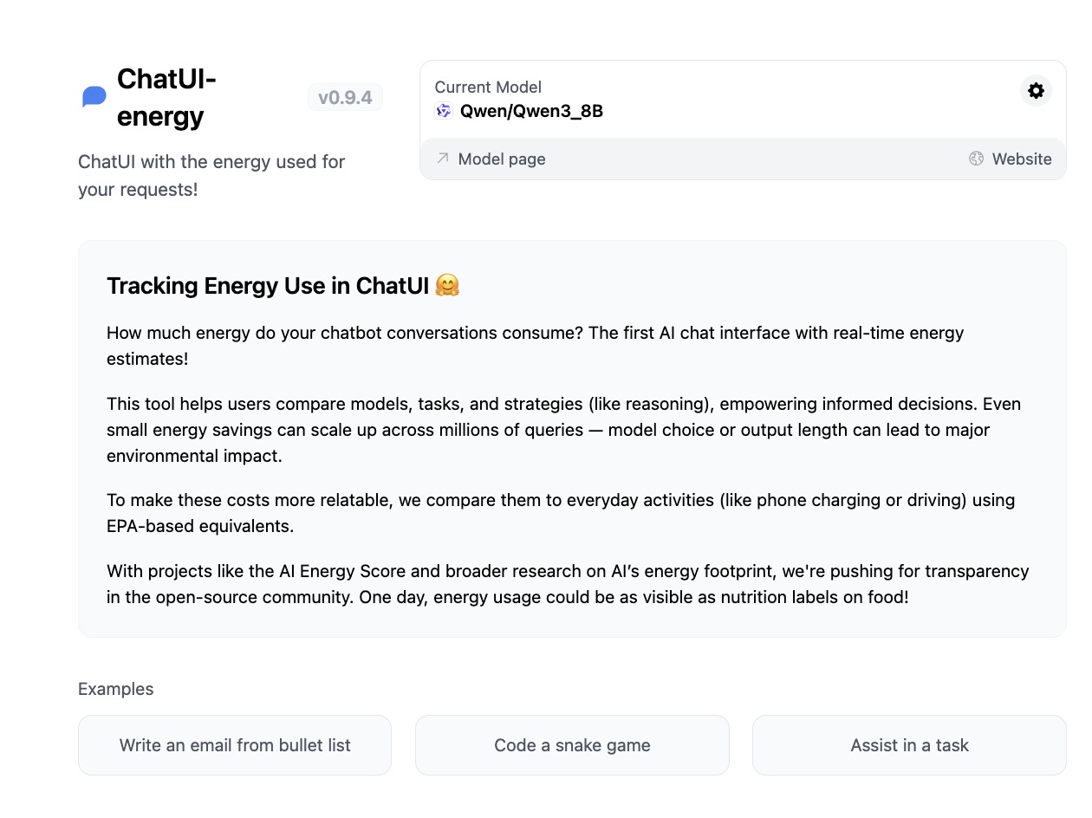Open the Current Model selector

point(488,87)
